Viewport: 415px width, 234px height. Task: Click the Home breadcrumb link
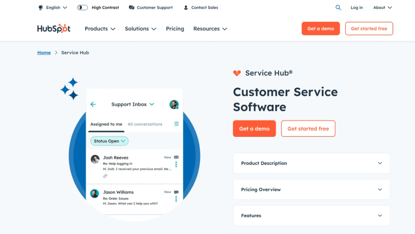click(x=44, y=52)
